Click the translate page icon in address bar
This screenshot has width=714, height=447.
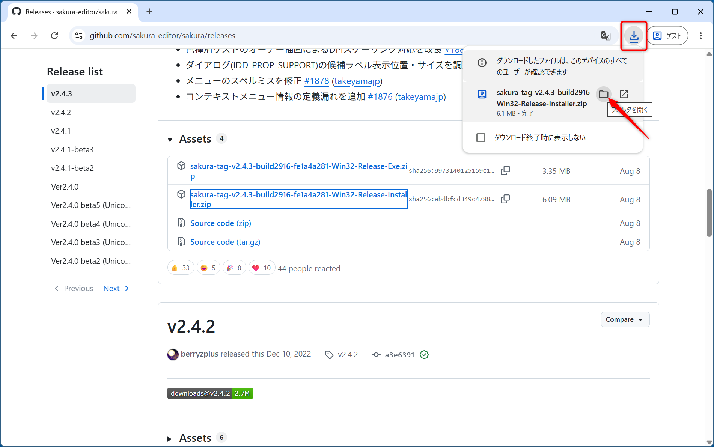tap(606, 36)
